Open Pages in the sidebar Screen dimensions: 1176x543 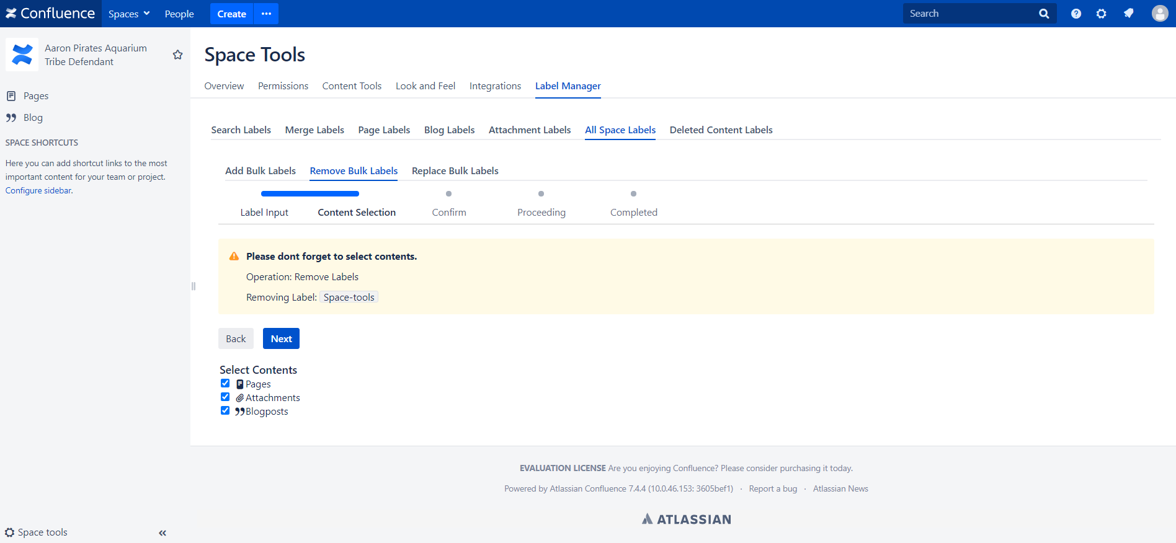pos(36,96)
